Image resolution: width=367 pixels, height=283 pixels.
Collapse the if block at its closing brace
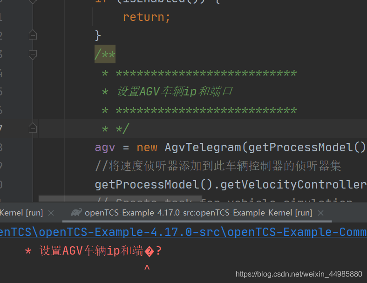(x=33, y=35)
